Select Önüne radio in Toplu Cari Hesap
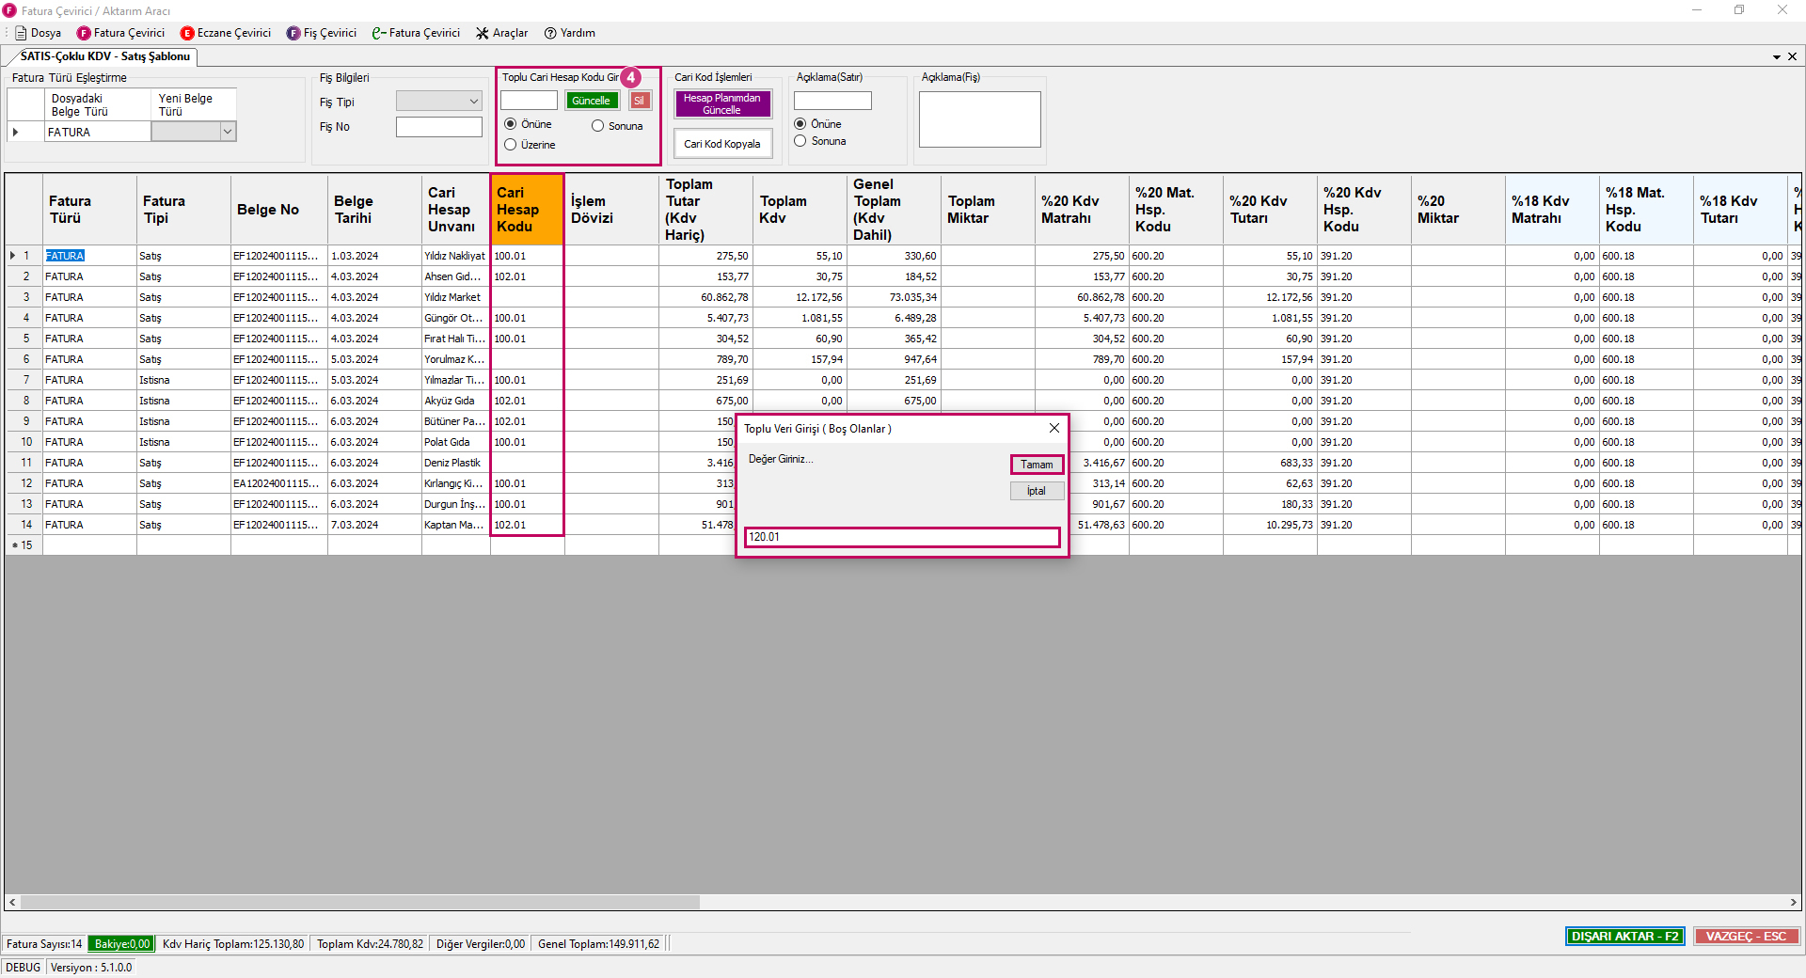Screen dimensions: 1806x978 point(511,124)
